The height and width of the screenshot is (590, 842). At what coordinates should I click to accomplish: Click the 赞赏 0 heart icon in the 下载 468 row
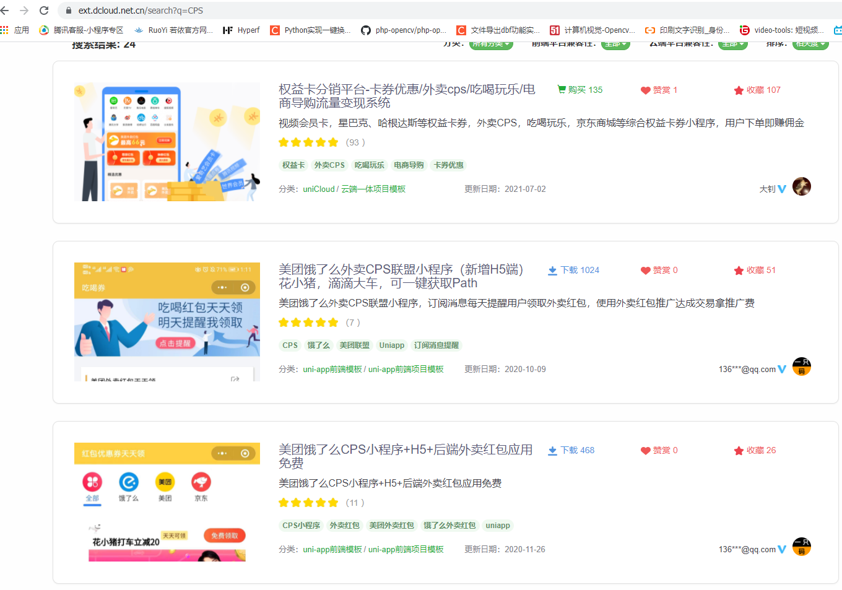click(x=646, y=451)
